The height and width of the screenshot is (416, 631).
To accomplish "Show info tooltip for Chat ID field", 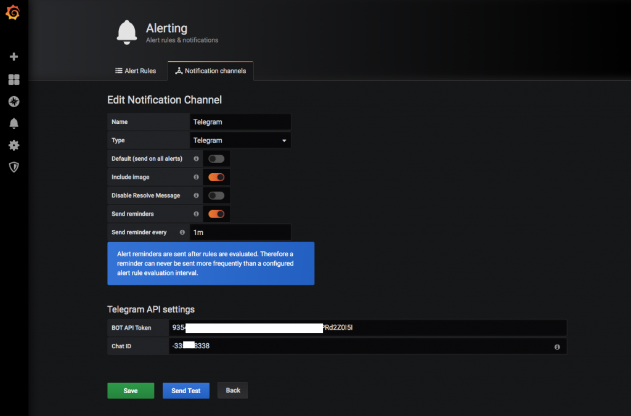I will 557,347.
